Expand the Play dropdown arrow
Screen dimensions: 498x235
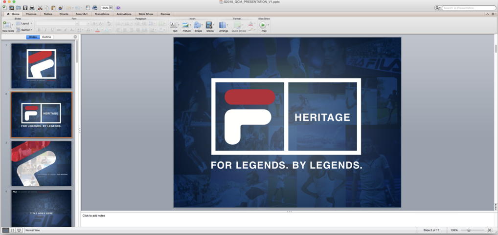pyautogui.click(x=269, y=25)
